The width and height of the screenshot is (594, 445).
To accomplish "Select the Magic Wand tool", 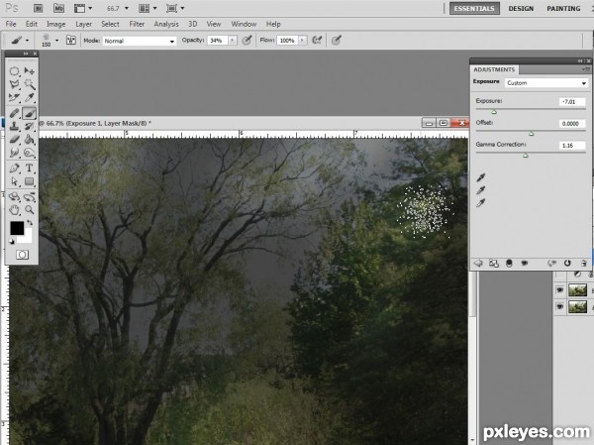I will 29,84.
